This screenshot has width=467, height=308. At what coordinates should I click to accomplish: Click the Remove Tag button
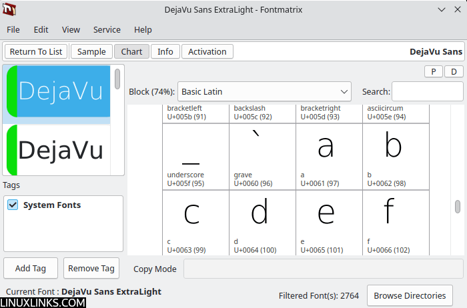click(91, 268)
